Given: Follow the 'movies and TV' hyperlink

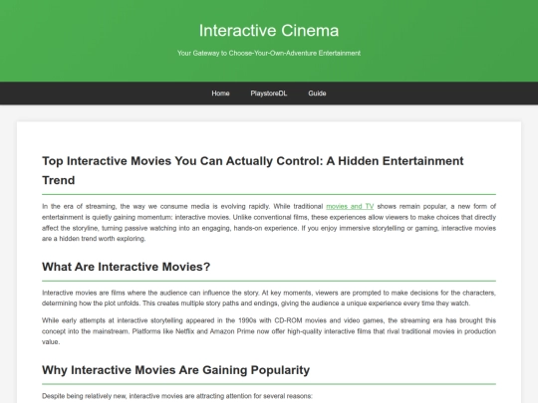Looking at the screenshot, I should (350, 206).
